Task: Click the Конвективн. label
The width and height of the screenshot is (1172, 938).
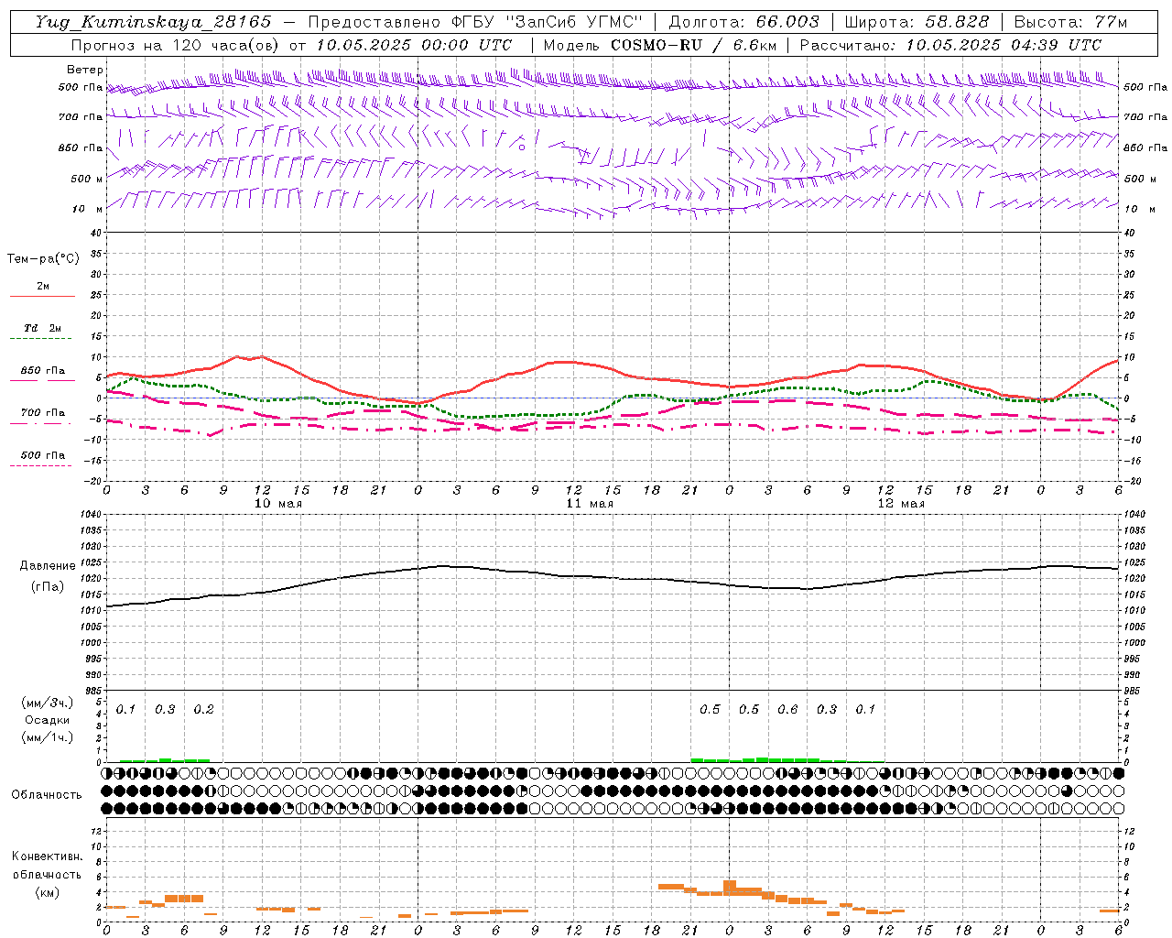Action: point(47,856)
